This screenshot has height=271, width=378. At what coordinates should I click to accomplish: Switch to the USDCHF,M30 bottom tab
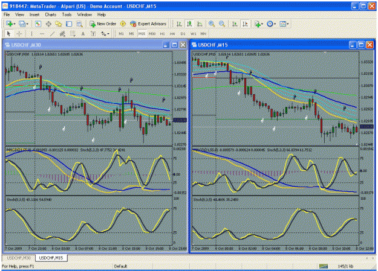[19, 258]
